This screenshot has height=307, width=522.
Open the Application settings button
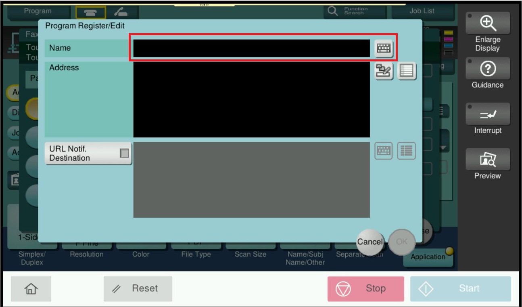point(428,257)
